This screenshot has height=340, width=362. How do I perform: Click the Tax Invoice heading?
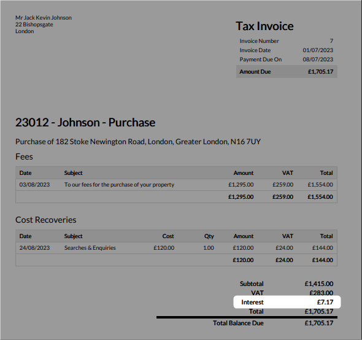click(264, 26)
